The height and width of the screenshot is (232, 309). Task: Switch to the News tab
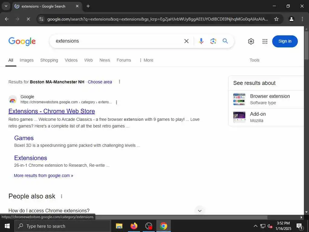pyautogui.click(x=105, y=60)
